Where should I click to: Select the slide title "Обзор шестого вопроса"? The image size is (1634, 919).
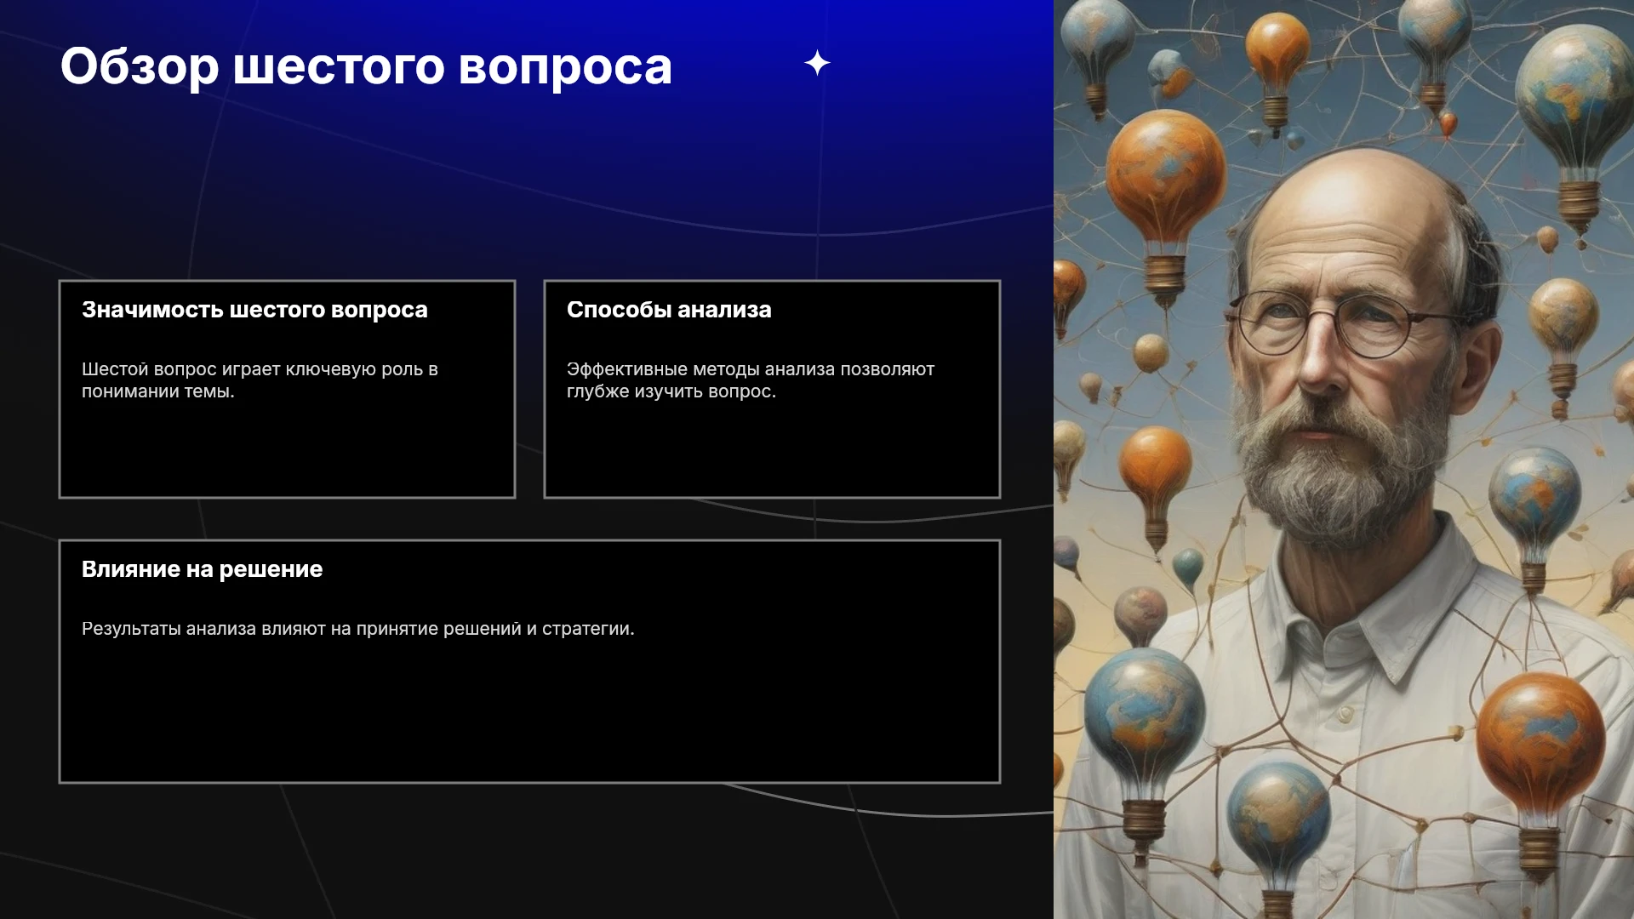[x=366, y=66]
